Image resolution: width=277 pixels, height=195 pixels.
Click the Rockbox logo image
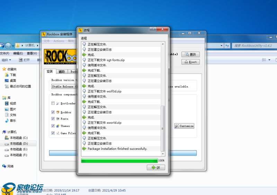(60, 57)
